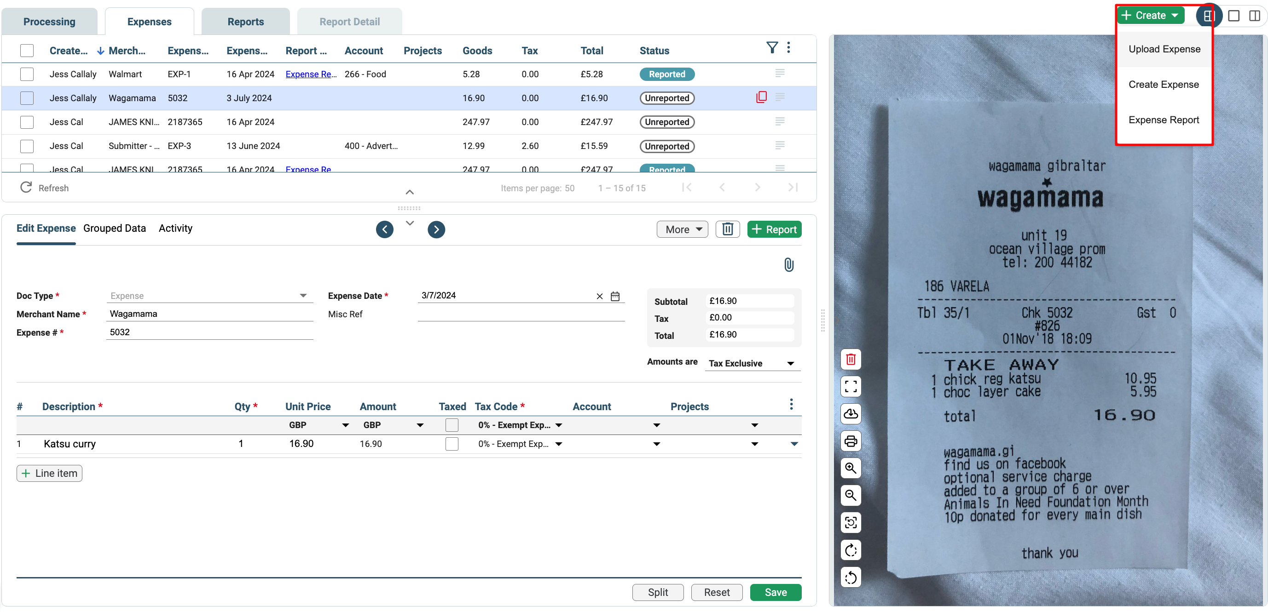1268x612 pixels.
Task: Check the Submitter EXP-3 row checkbox
Action: 27,146
